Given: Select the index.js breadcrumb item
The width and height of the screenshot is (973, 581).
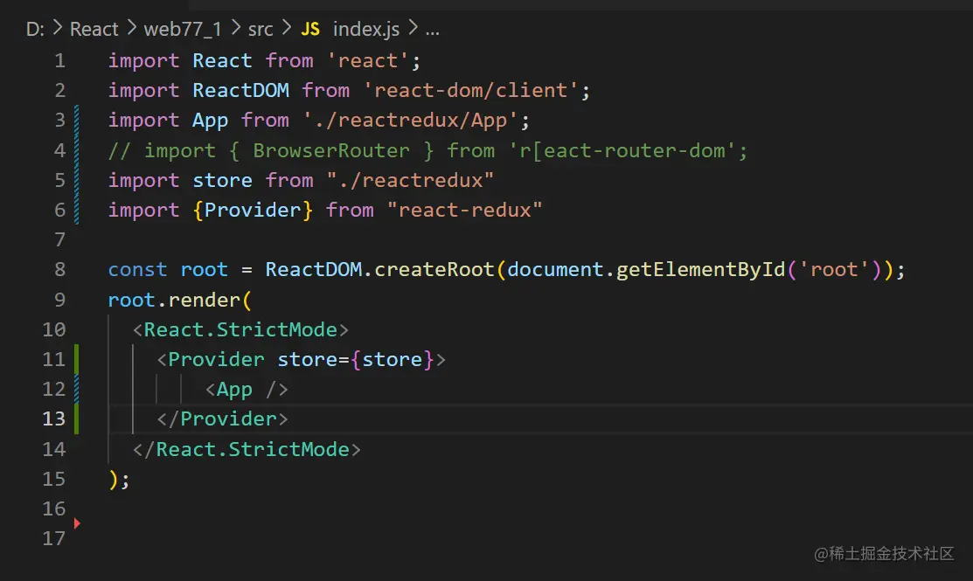Looking at the screenshot, I should (x=366, y=29).
